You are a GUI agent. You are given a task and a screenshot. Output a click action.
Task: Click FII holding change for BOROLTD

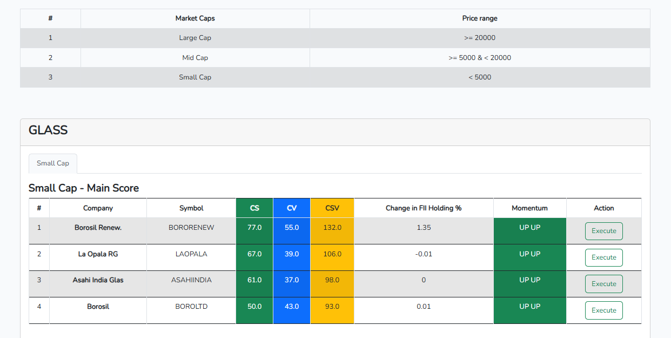(x=424, y=307)
